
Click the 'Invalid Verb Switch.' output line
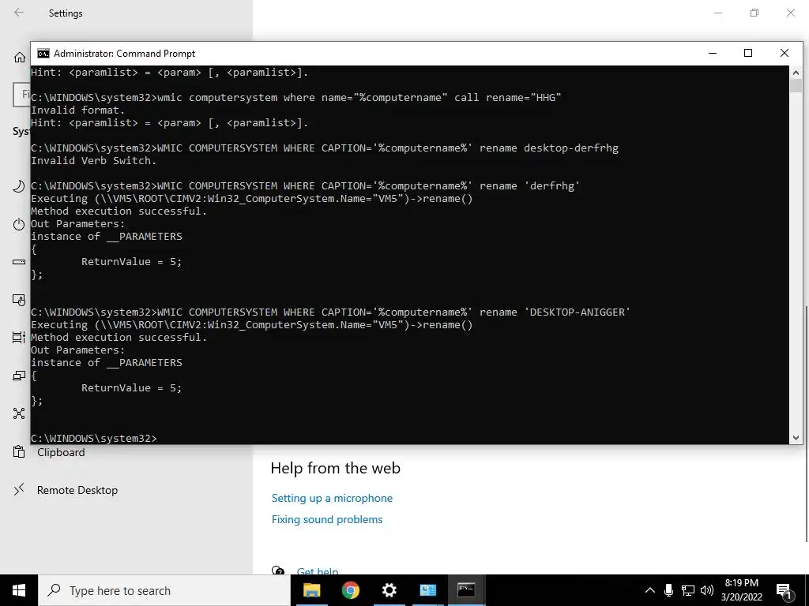pyautogui.click(x=93, y=161)
